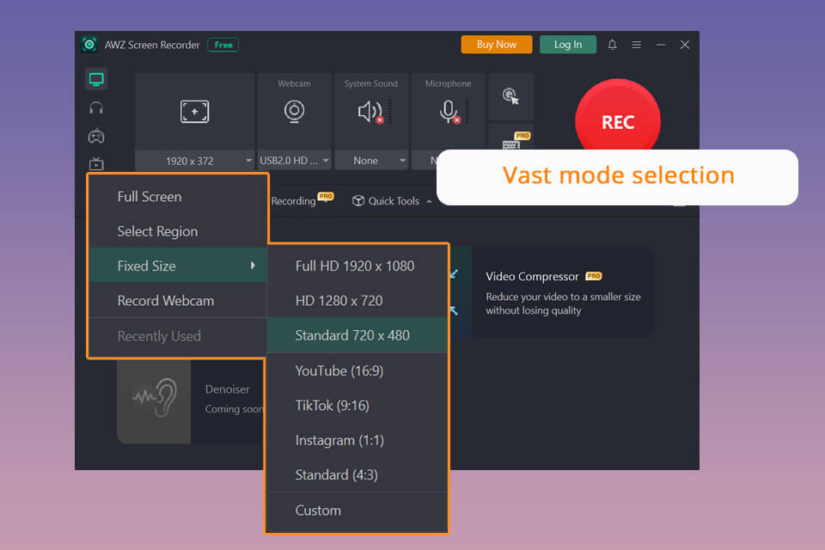Viewport: 825px width, 550px height.
Task: Open the PRO keyboard keystroke icon
Action: coord(510,142)
